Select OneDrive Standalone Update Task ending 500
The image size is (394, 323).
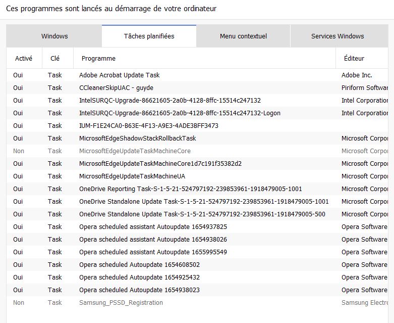click(197, 214)
